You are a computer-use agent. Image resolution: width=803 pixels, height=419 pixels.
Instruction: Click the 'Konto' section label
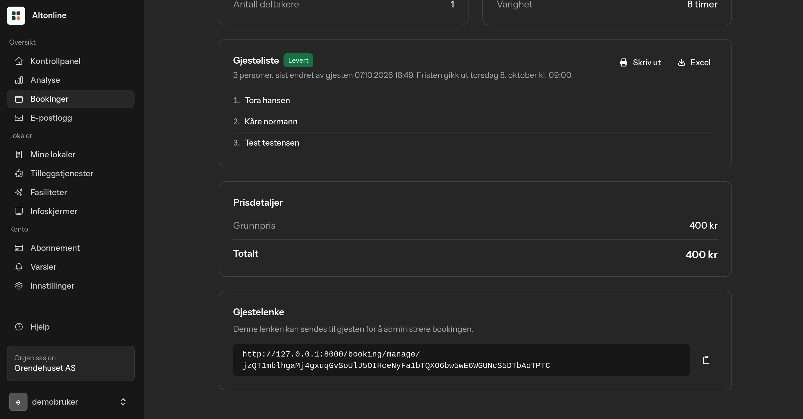pyautogui.click(x=19, y=229)
